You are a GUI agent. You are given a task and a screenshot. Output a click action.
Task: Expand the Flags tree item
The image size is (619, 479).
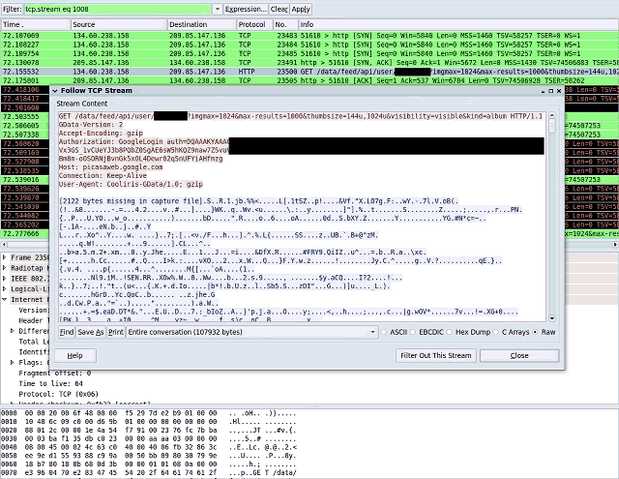coord(12,362)
